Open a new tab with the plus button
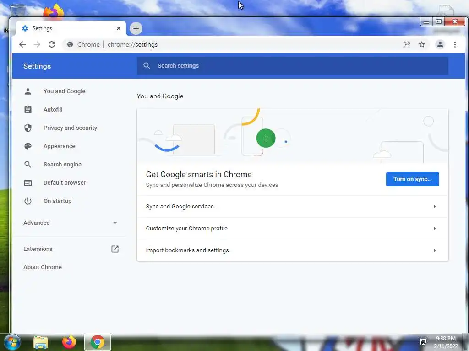Image resolution: width=469 pixels, height=351 pixels. pos(136,28)
